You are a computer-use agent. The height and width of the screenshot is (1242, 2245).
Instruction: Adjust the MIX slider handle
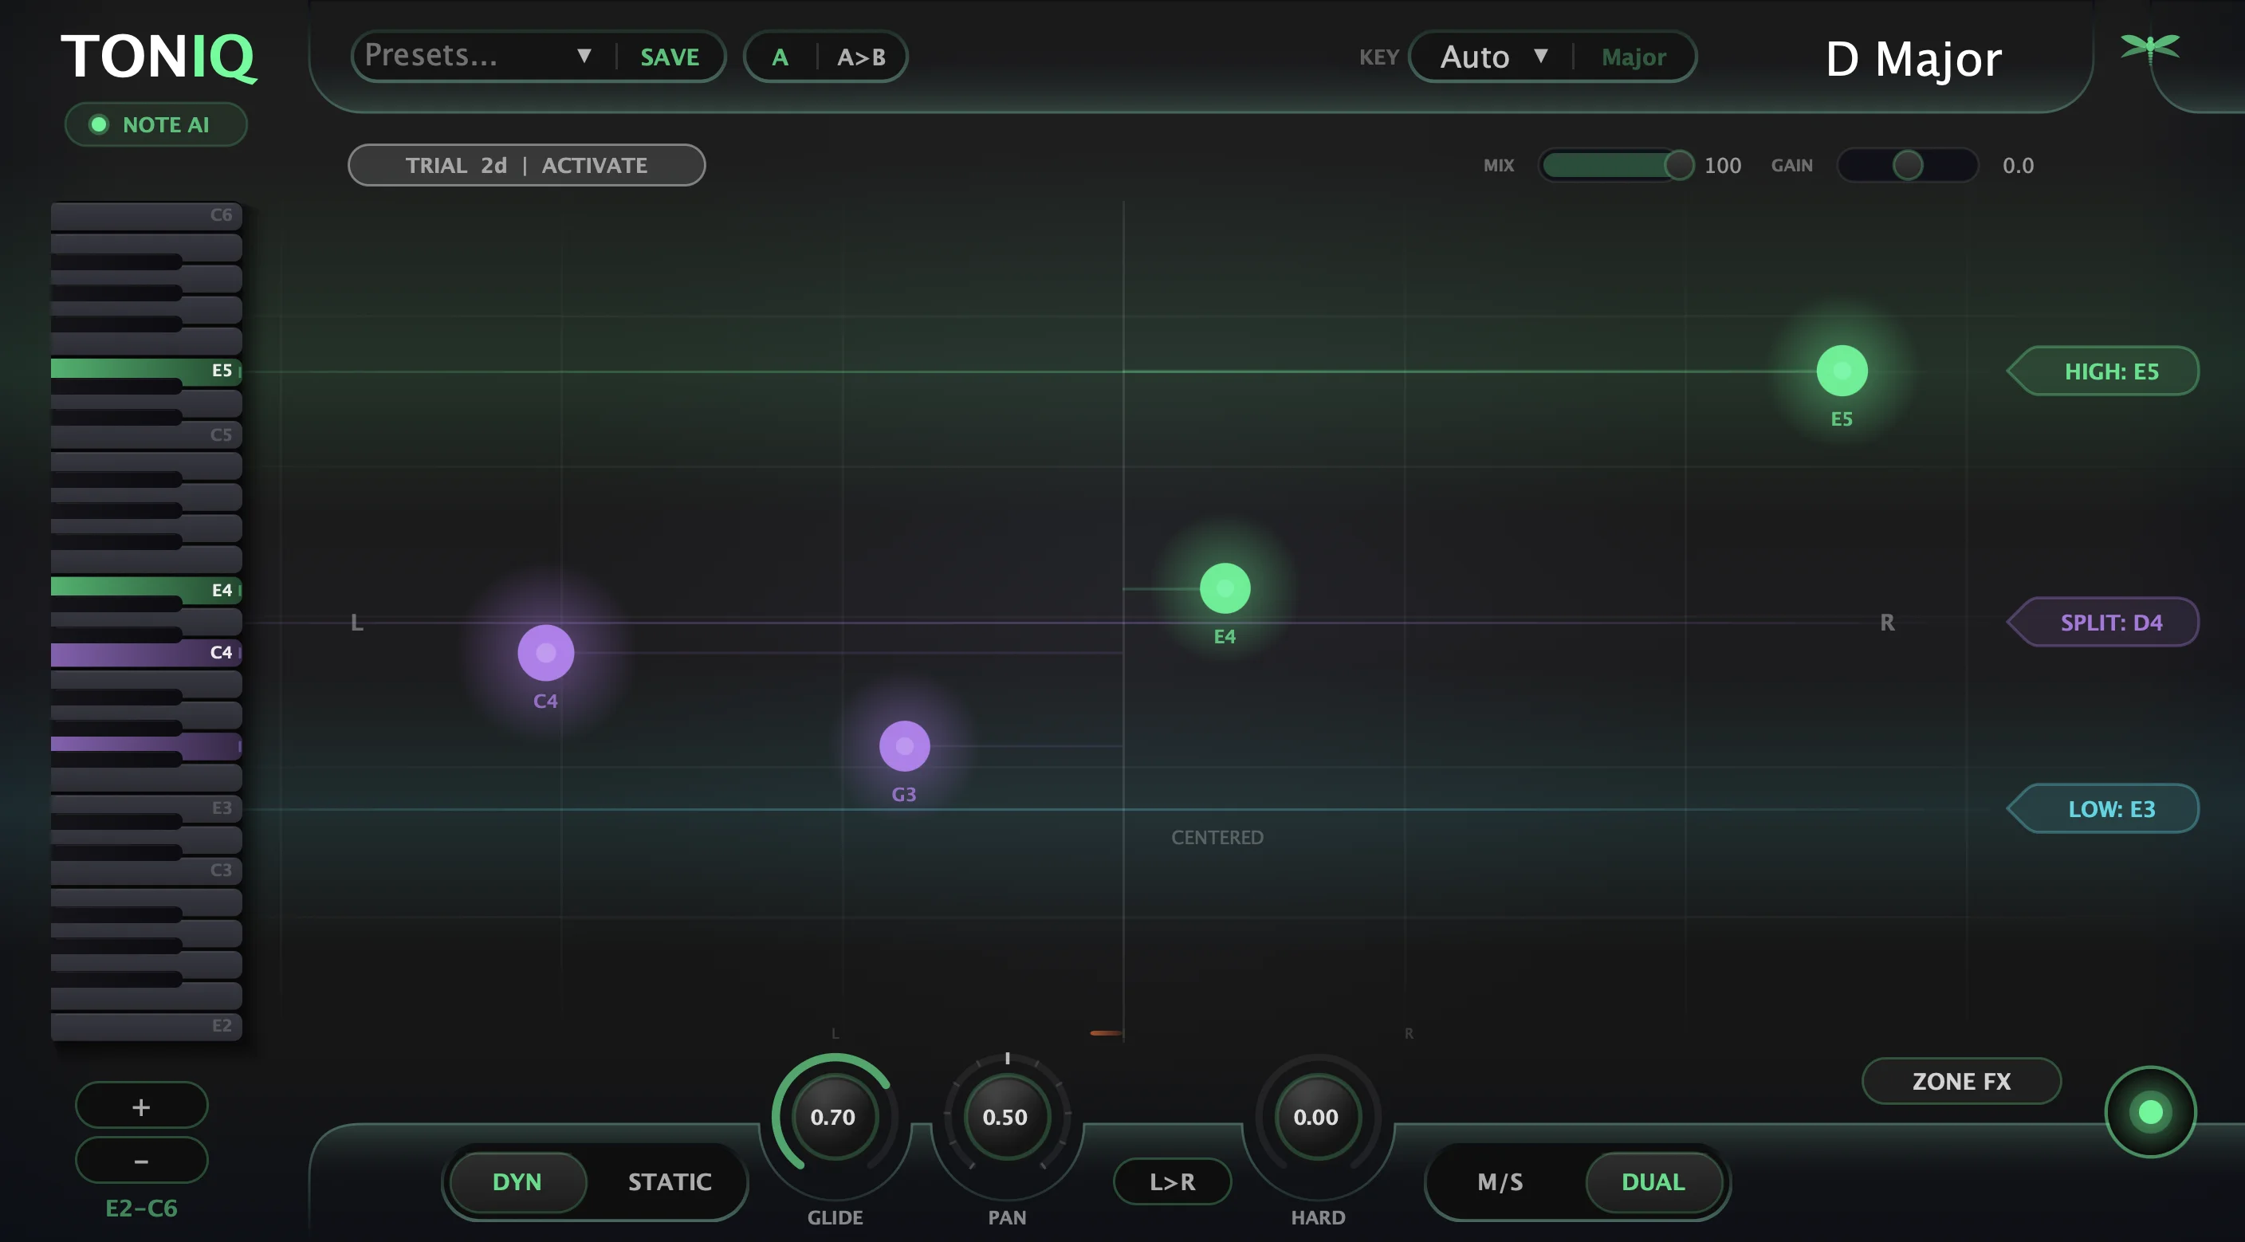click(1678, 166)
